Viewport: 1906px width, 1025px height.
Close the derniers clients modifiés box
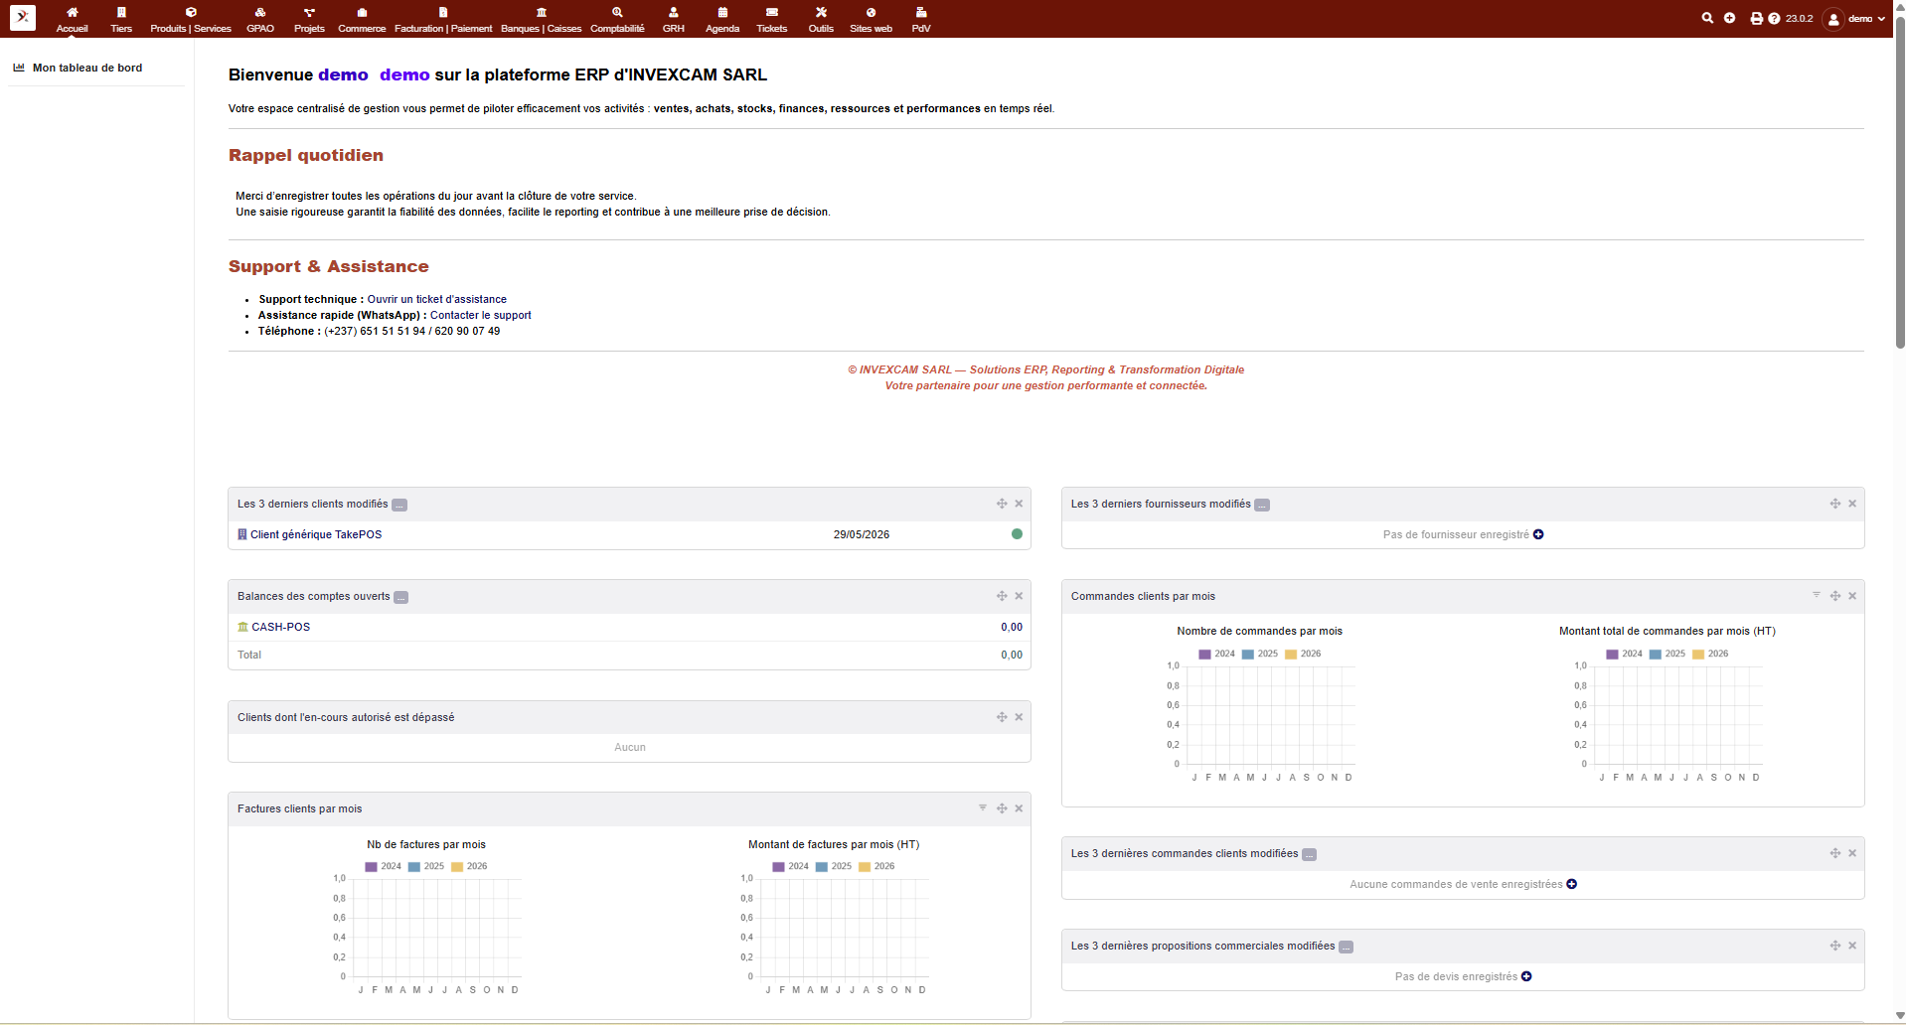[1019, 504]
